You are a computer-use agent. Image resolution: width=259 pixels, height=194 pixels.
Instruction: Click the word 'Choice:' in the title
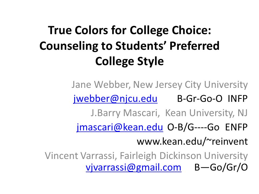pos(192,30)
